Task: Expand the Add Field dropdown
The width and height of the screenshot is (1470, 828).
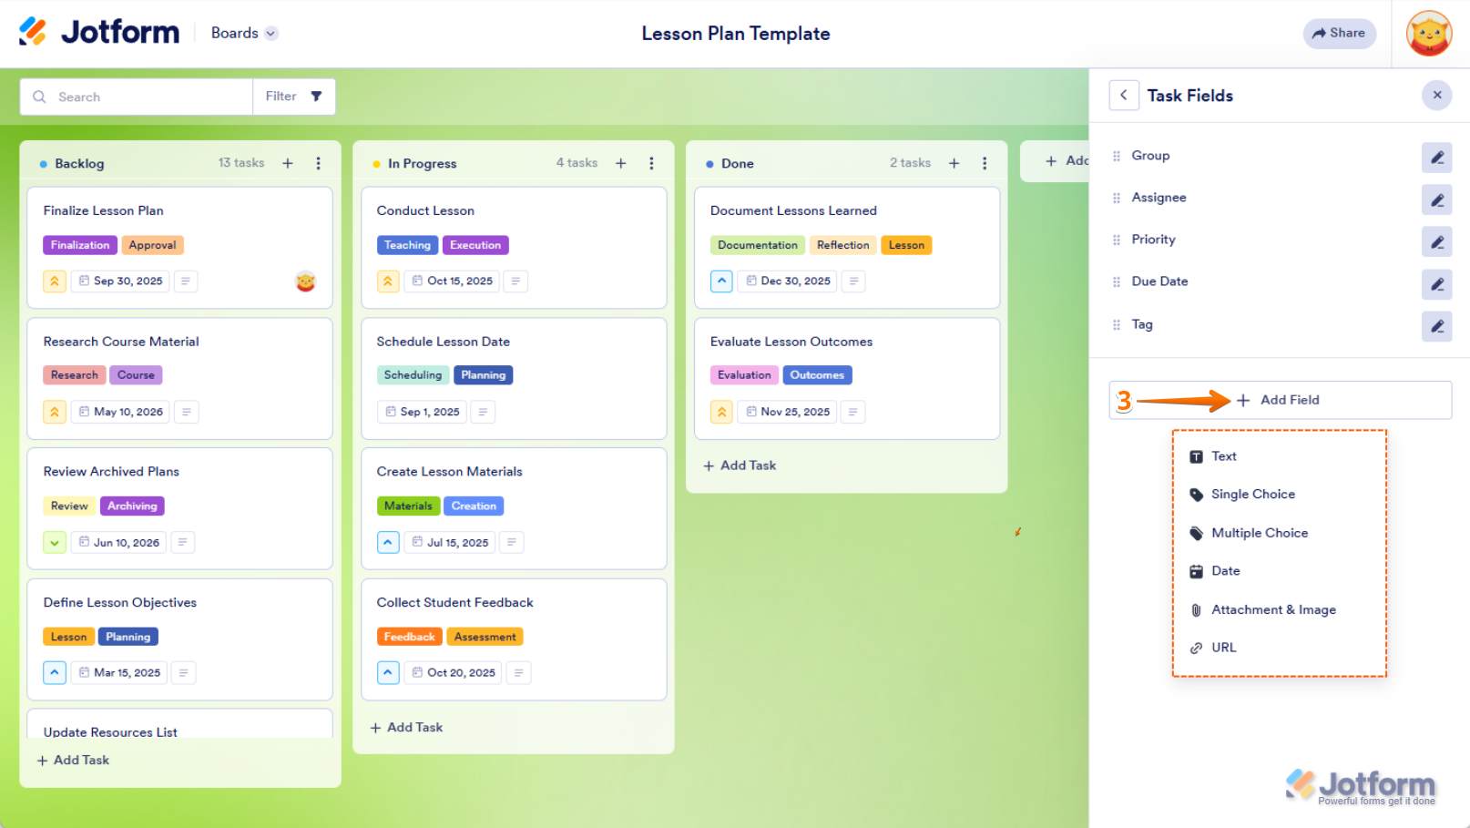Action: [1280, 400]
